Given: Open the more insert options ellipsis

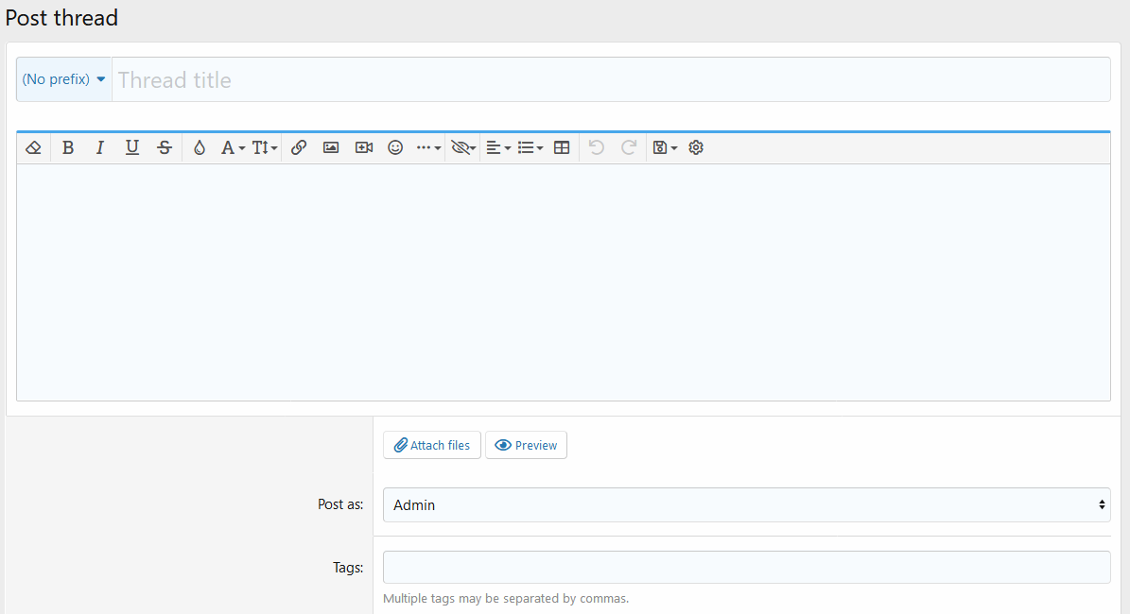Looking at the screenshot, I should click(428, 147).
